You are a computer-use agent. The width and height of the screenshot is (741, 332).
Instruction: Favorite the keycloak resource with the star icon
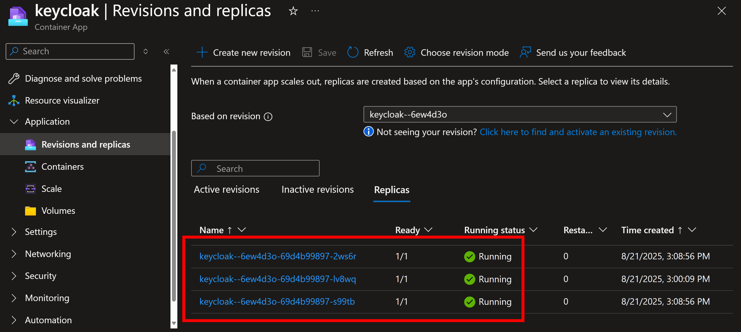[x=293, y=11]
